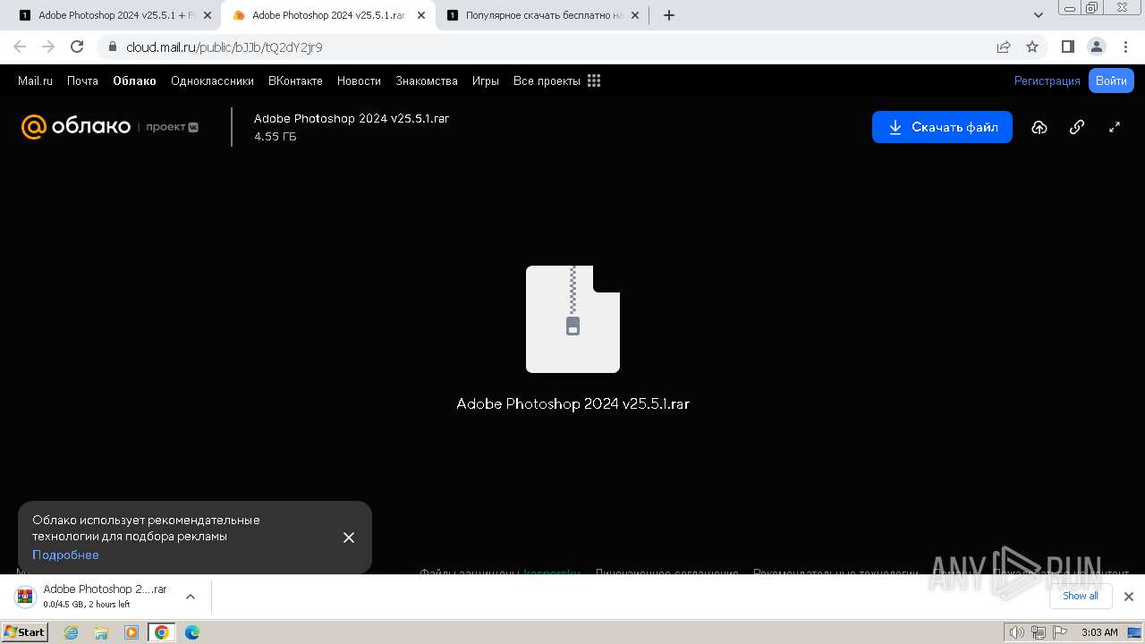Open the Windows Start menu
Viewport: 1145px width, 644px height.
(24, 631)
